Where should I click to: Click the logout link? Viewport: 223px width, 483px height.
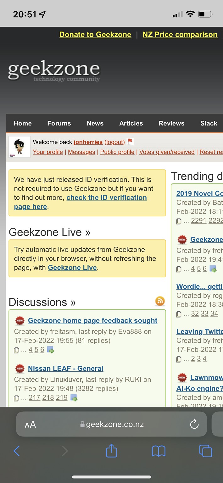point(114,142)
